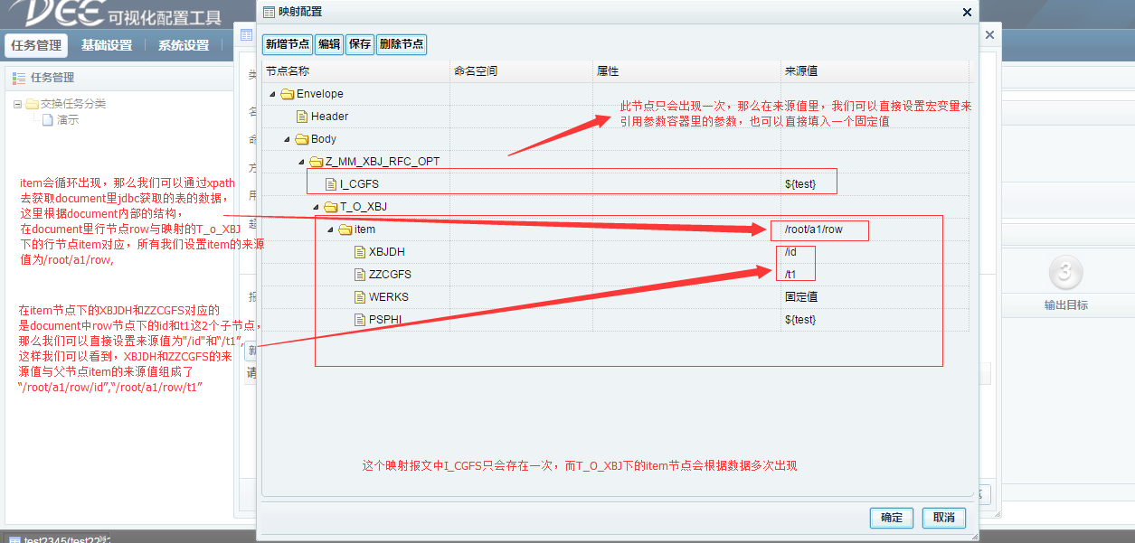
Task: Click the 新增节点 button
Action: [x=288, y=44]
